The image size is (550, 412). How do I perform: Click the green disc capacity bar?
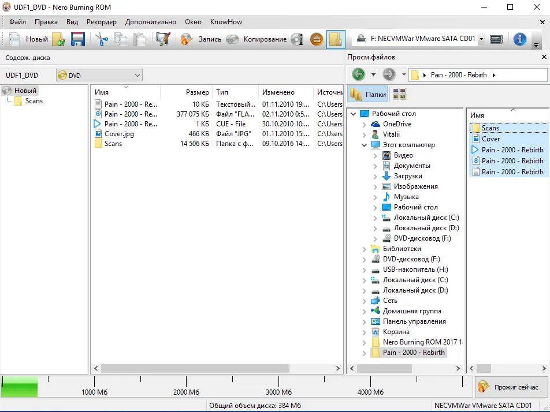pyautogui.click(x=19, y=387)
